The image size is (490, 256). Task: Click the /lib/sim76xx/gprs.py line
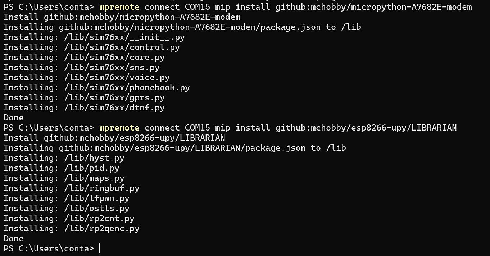click(x=84, y=97)
